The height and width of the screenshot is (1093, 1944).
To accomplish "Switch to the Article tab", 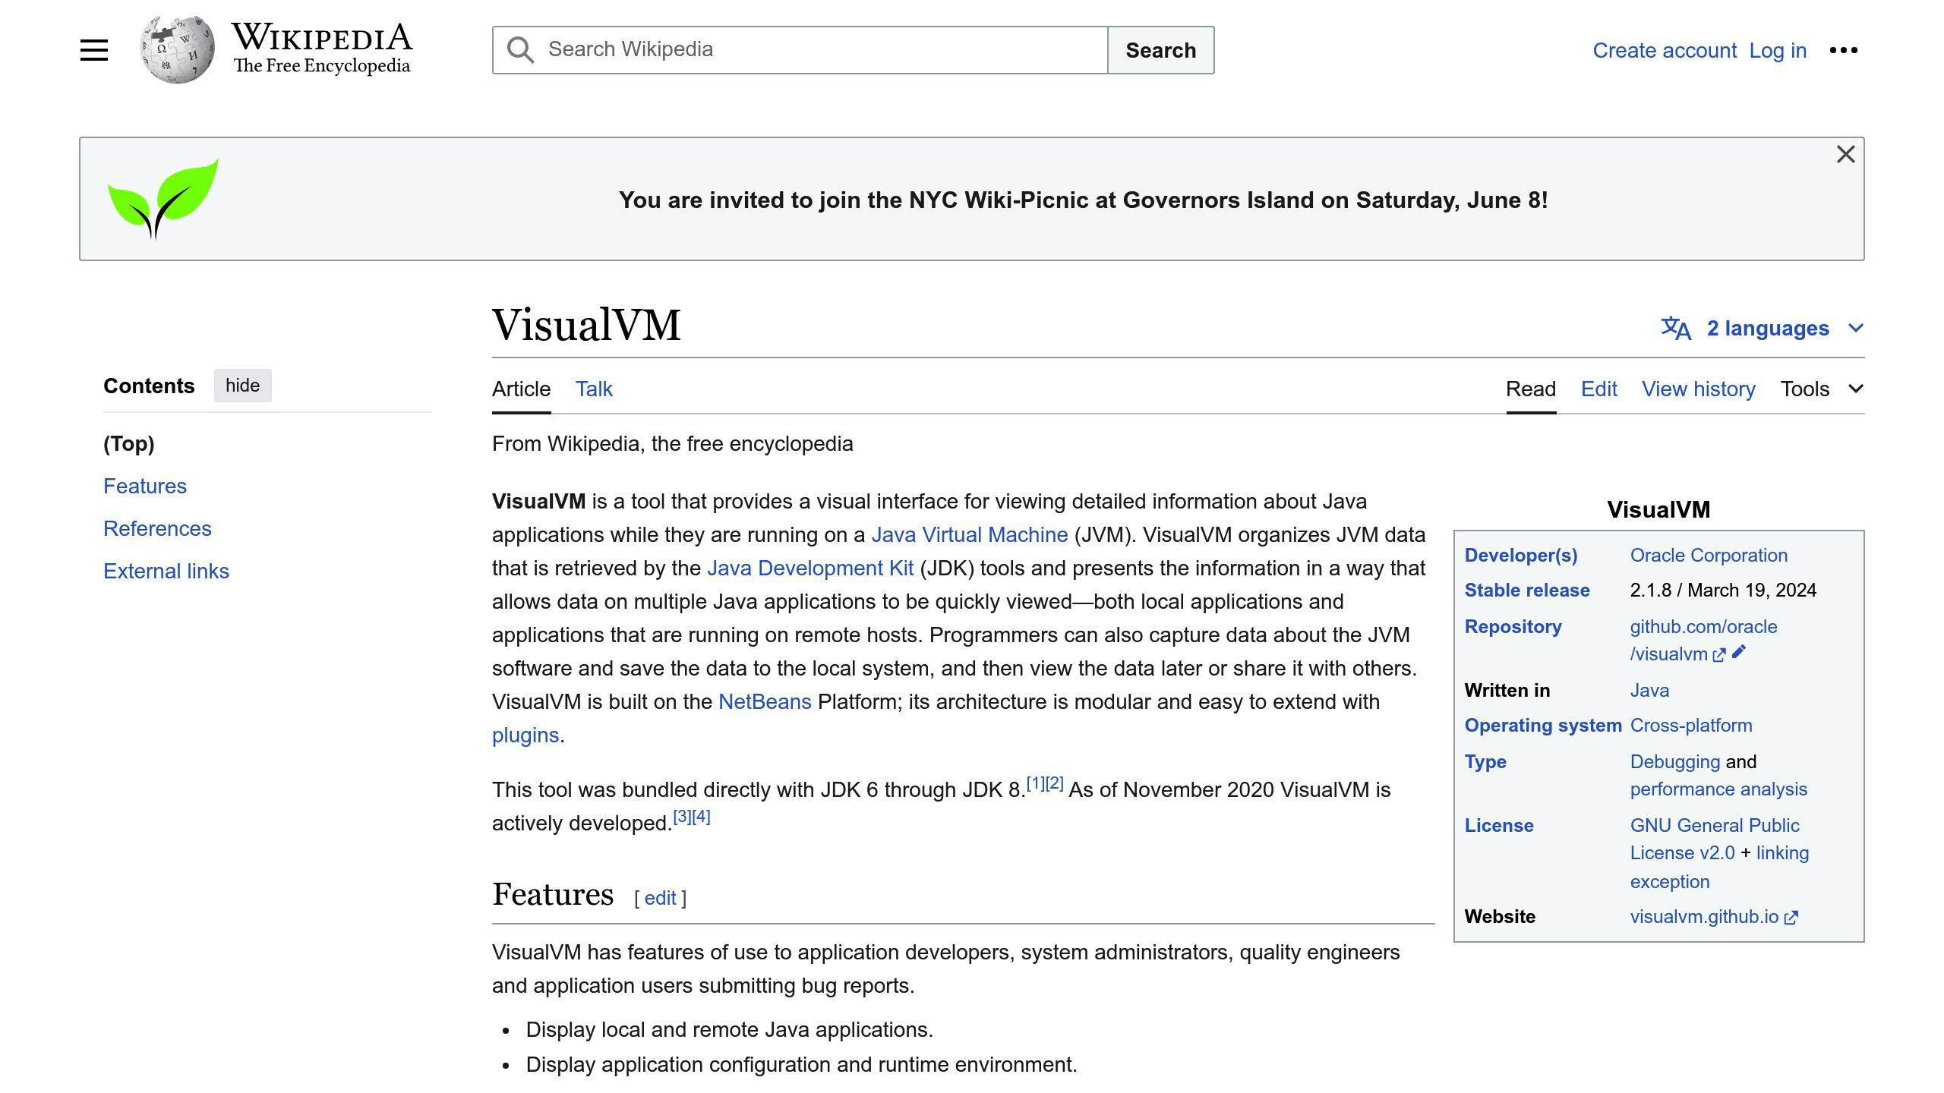I will click(521, 389).
